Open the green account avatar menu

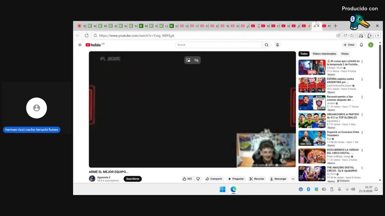point(371,45)
